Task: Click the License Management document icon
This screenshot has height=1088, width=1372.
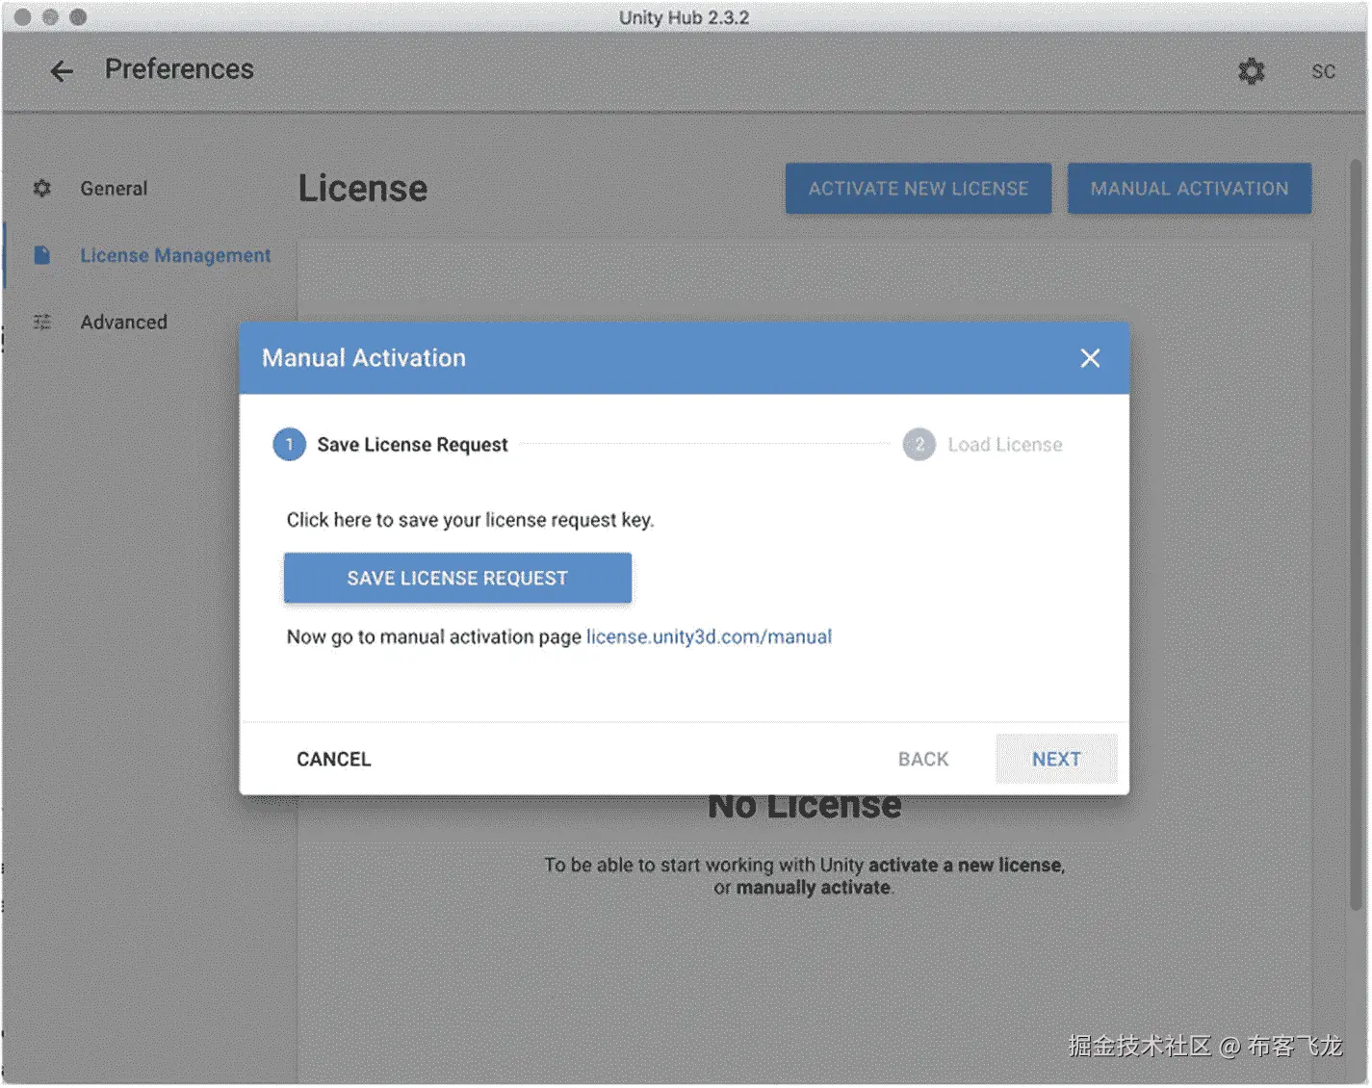Action: tap(42, 255)
